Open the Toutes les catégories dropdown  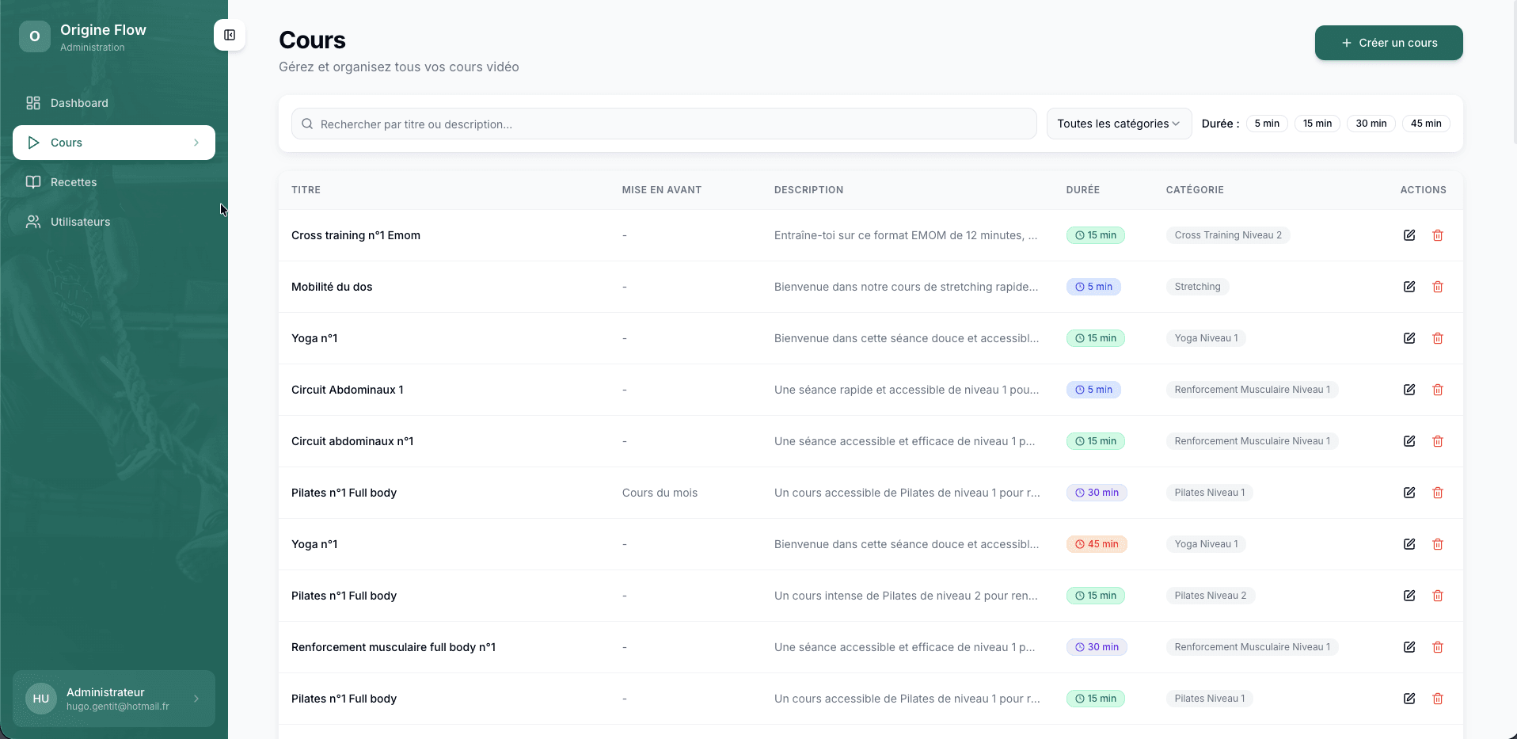point(1118,124)
